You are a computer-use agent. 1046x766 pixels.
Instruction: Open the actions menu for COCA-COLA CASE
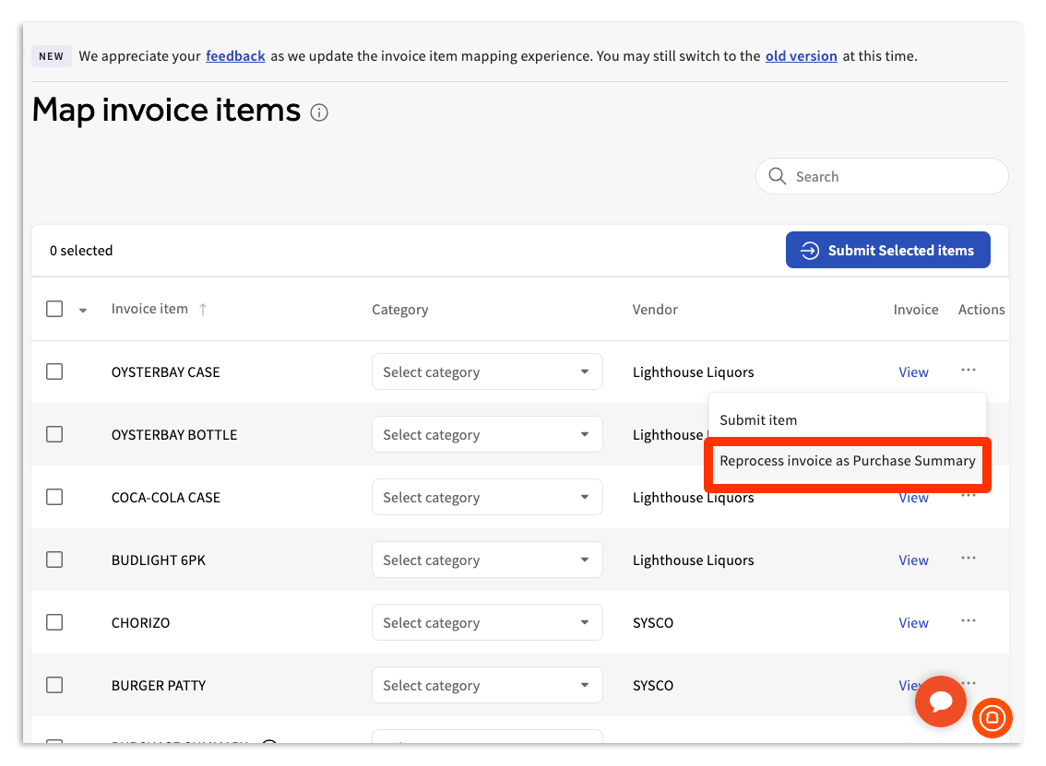(x=968, y=497)
